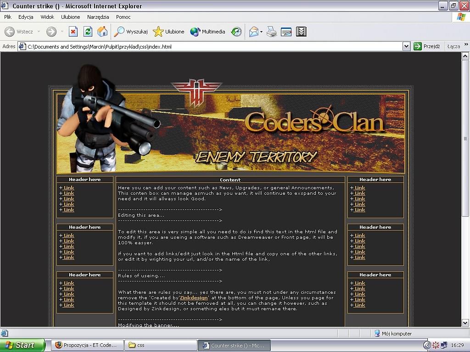Expand the address bar dropdown arrow
The image size is (470, 352).
tap(406, 46)
